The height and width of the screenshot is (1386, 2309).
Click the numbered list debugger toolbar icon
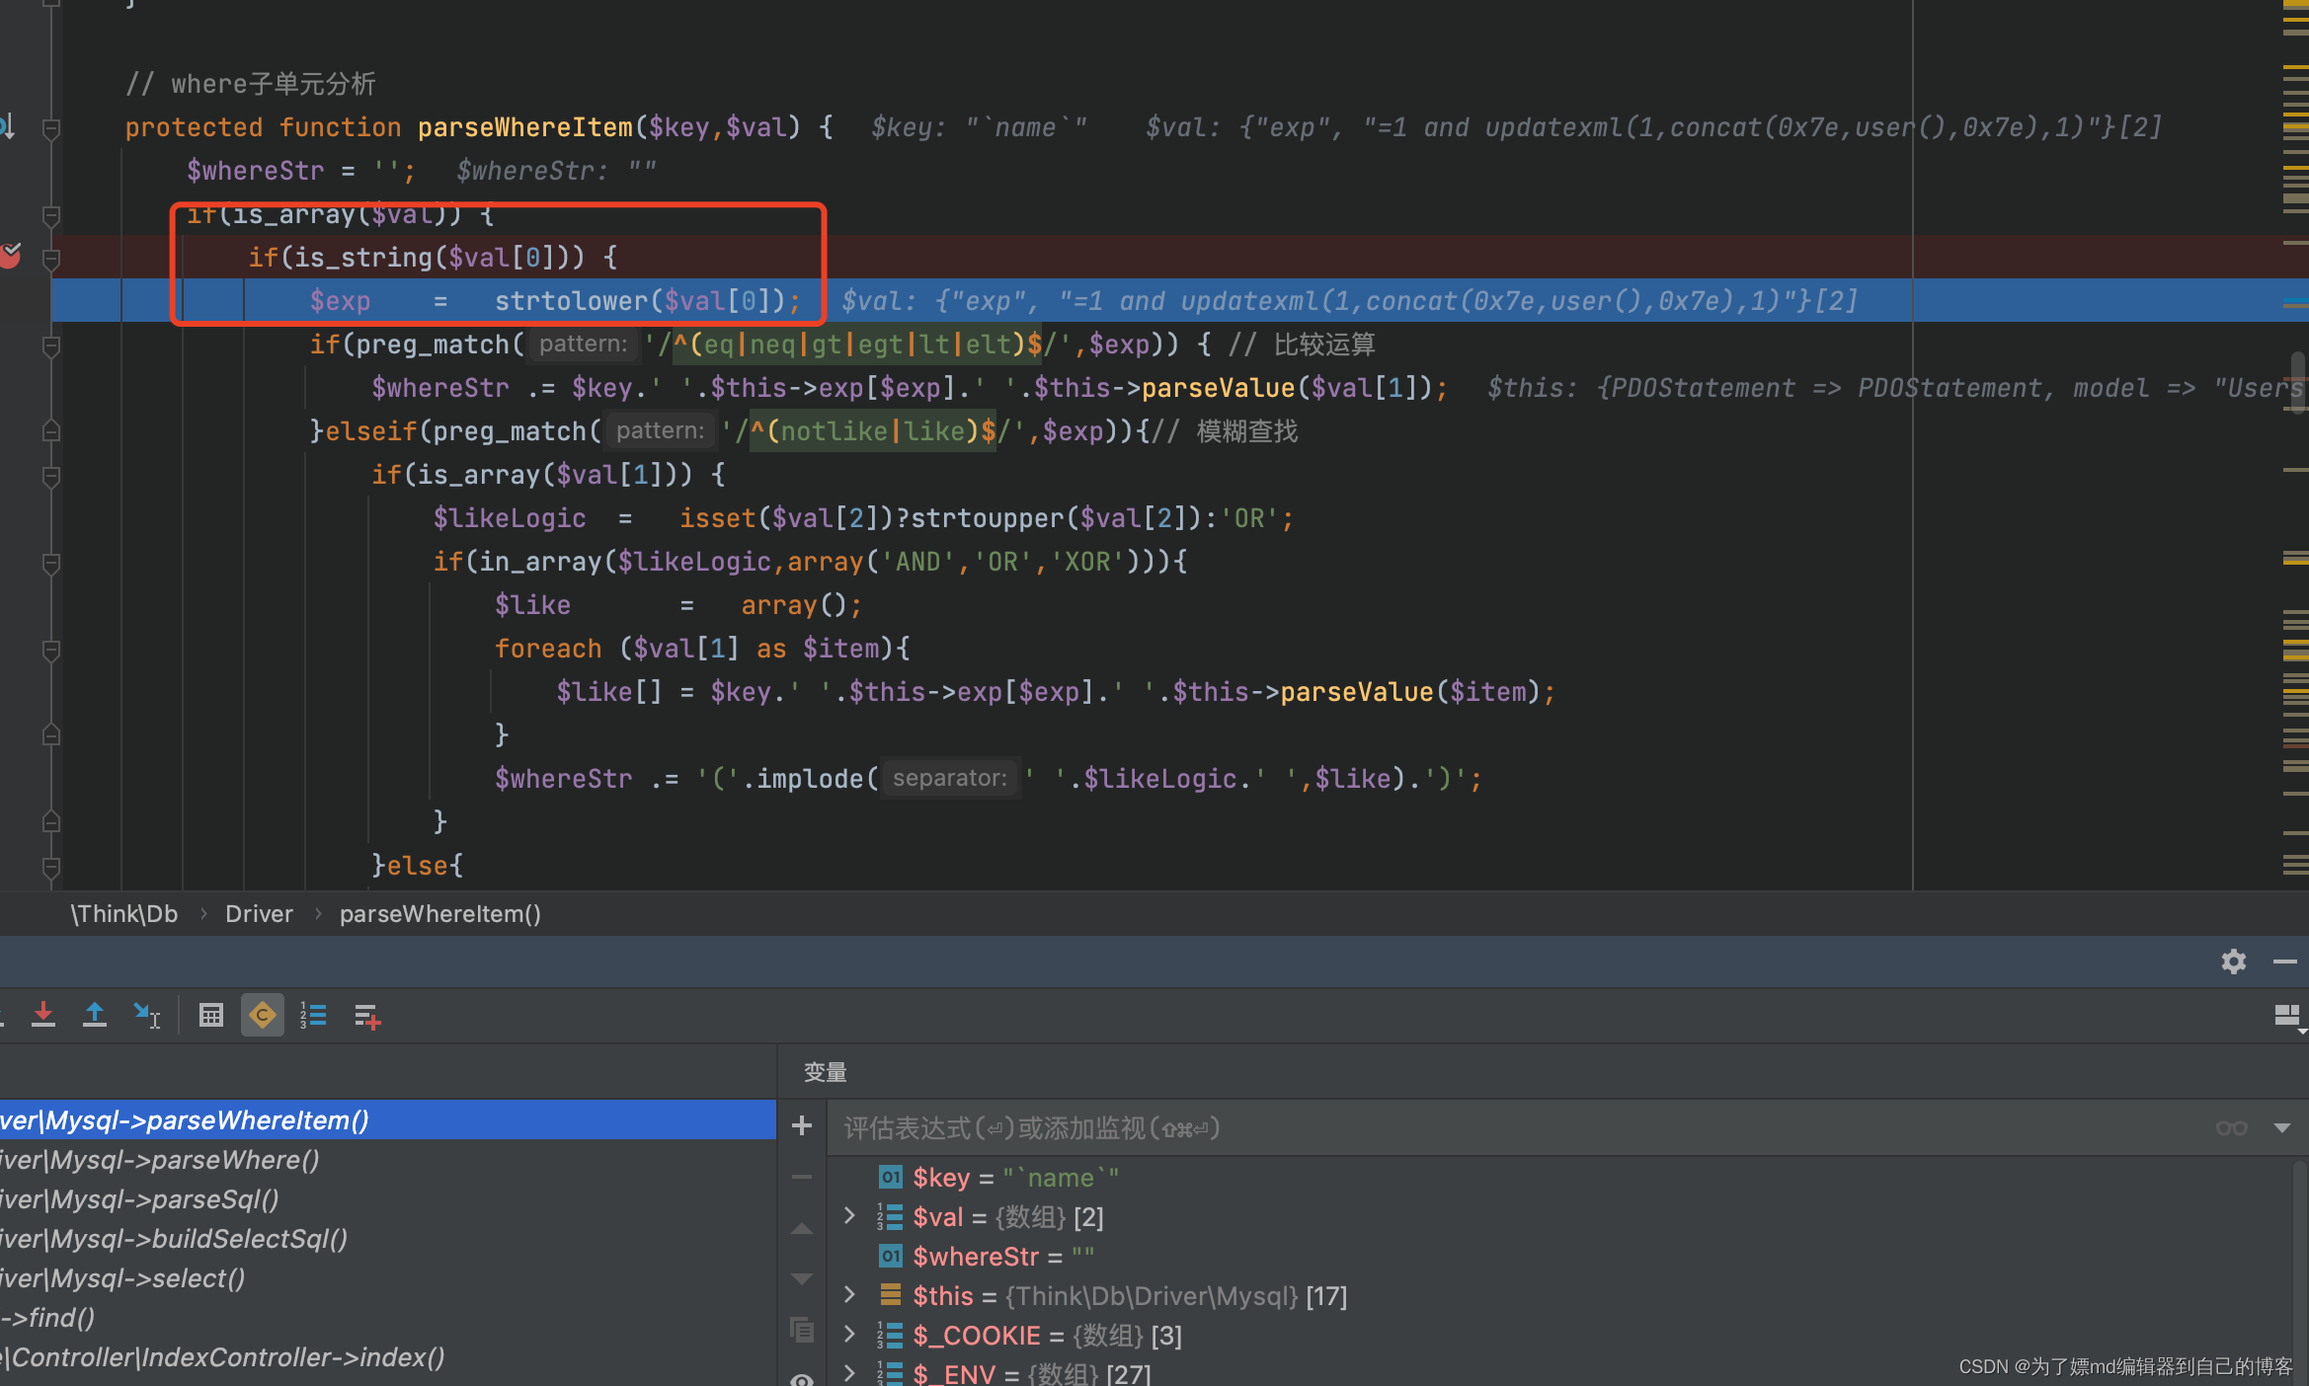point(314,1015)
